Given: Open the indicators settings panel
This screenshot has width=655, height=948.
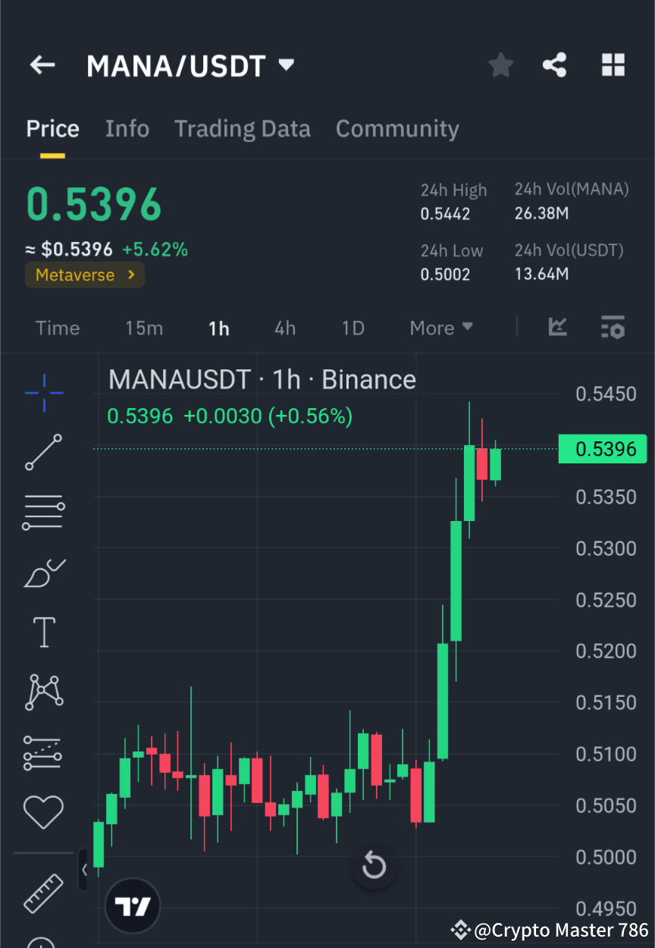Looking at the screenshot, I should [x=613, y=328].
